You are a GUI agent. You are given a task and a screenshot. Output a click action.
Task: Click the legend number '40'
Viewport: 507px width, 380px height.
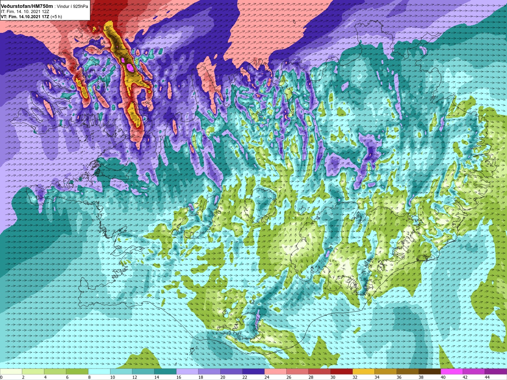tap(443, 377)
